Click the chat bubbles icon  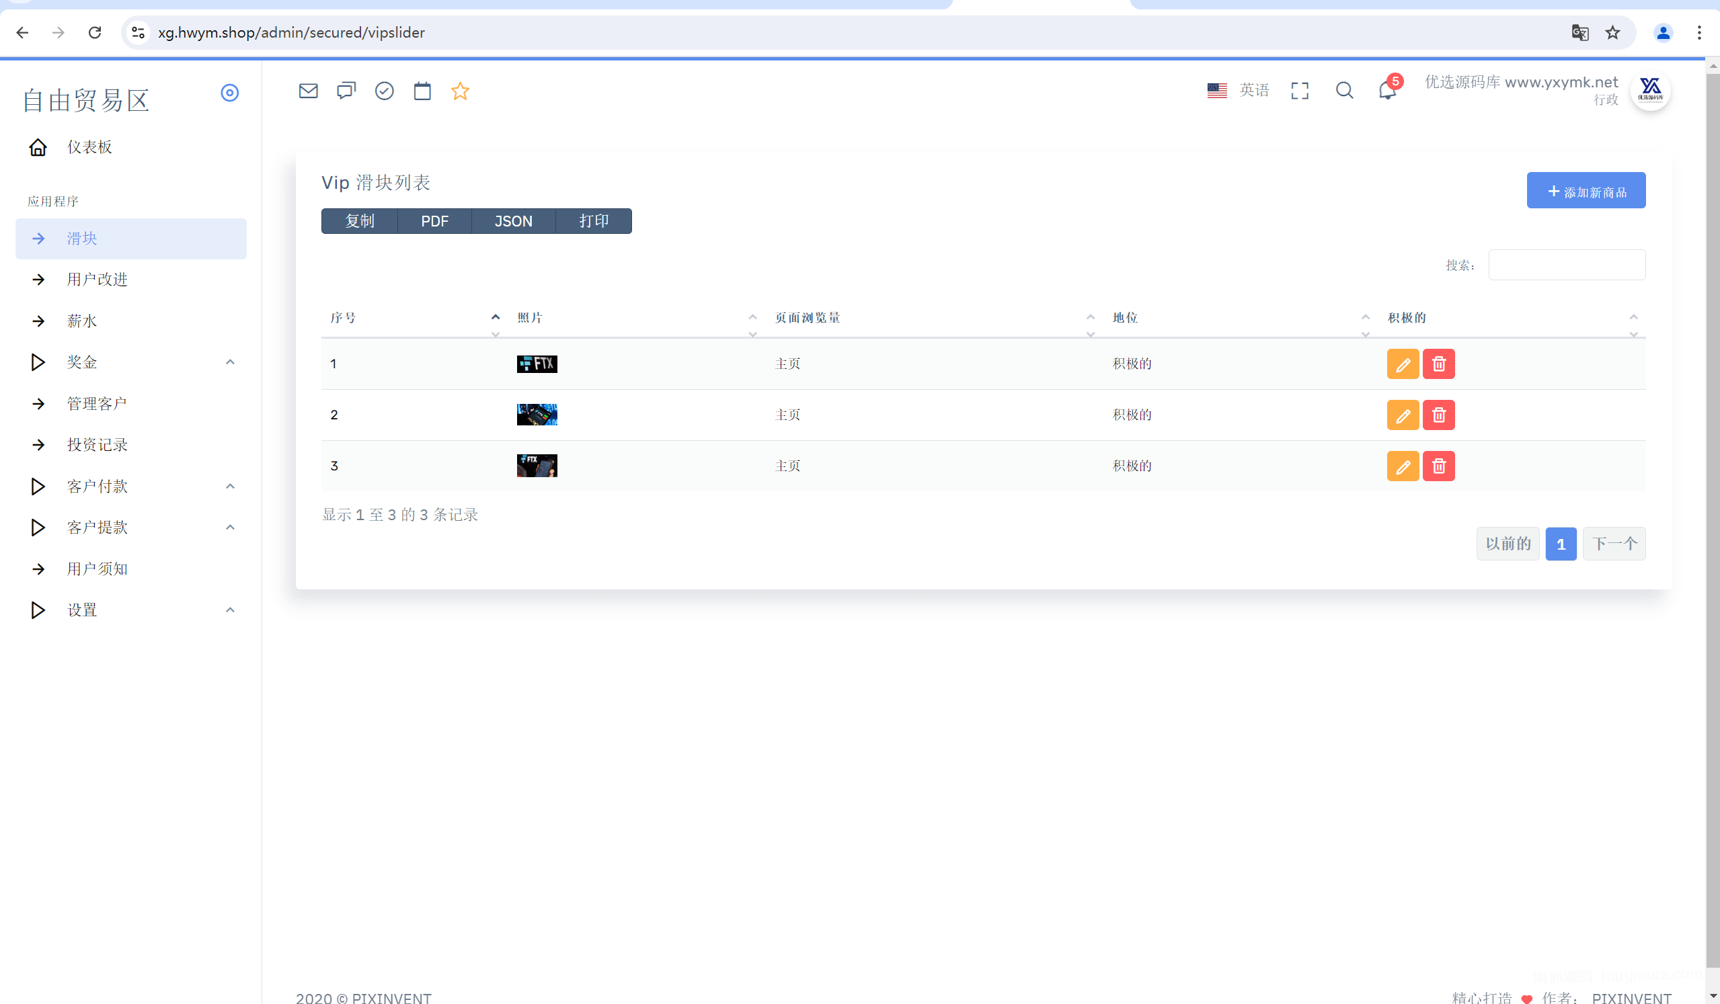[x=346, y=91]
